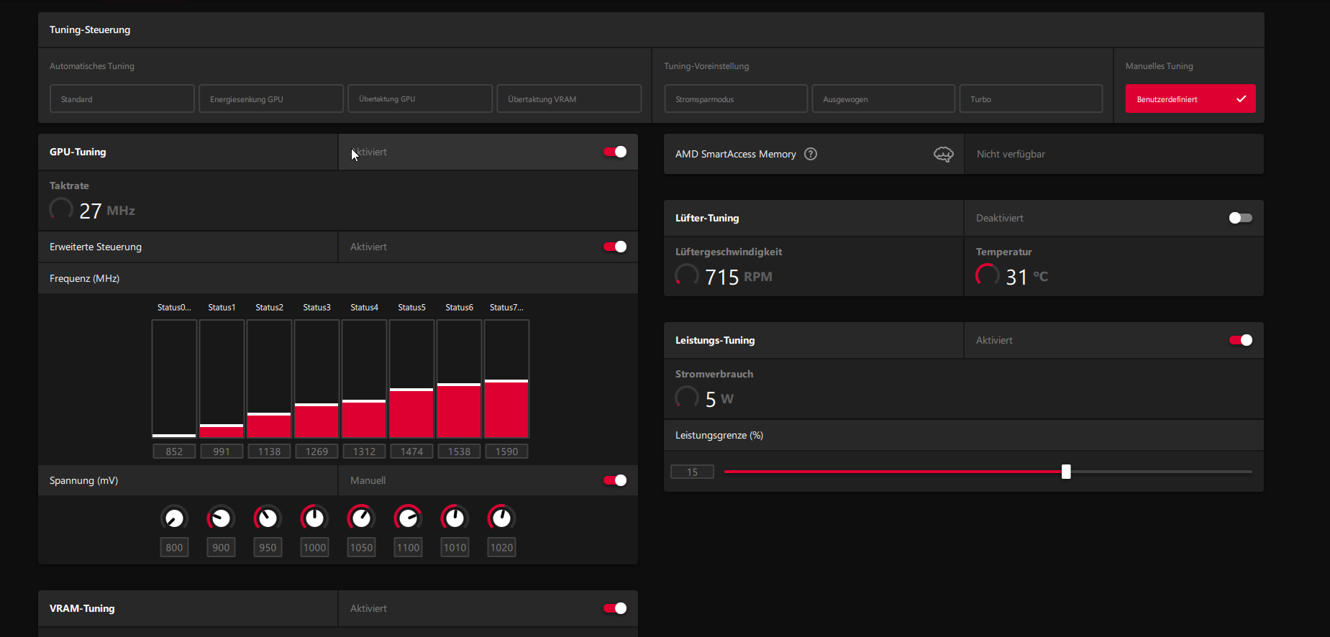Turn off the Erweiterte Steuerung switch
The width and height of the screenshot is (1330, 637).
click(x=615, y=247)
